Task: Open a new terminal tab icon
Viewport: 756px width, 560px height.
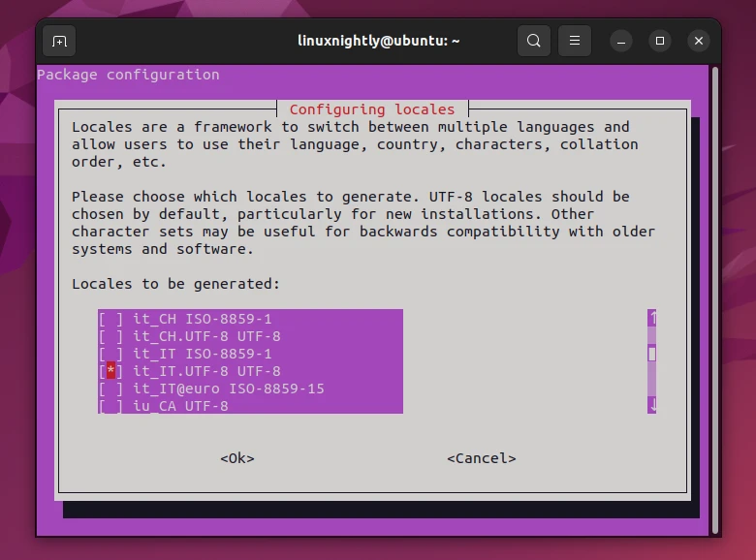Action: pos(59,42)
